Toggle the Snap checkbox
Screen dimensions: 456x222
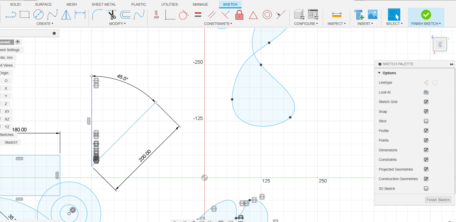pyautogui.click(x=426, y=111)
